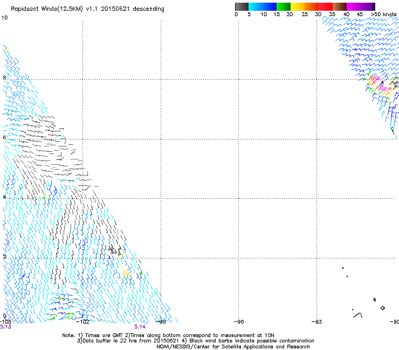Viewport: 399px width, 350px height.
Task: Click the '4' latitude axis label
Action: (4, 197)
